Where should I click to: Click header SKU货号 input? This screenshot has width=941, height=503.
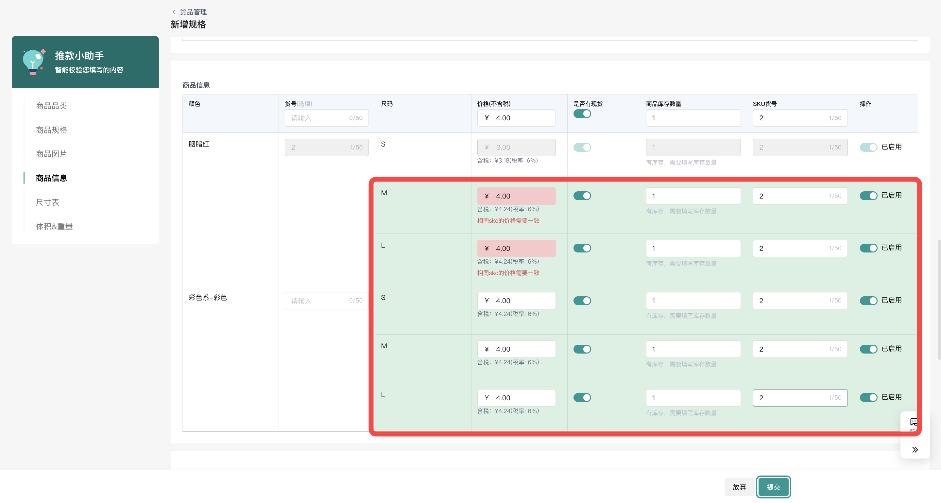800,118
